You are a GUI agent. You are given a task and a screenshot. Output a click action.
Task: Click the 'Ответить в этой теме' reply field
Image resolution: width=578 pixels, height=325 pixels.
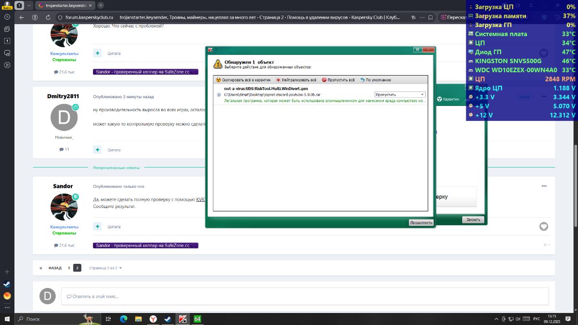point(304,296)
